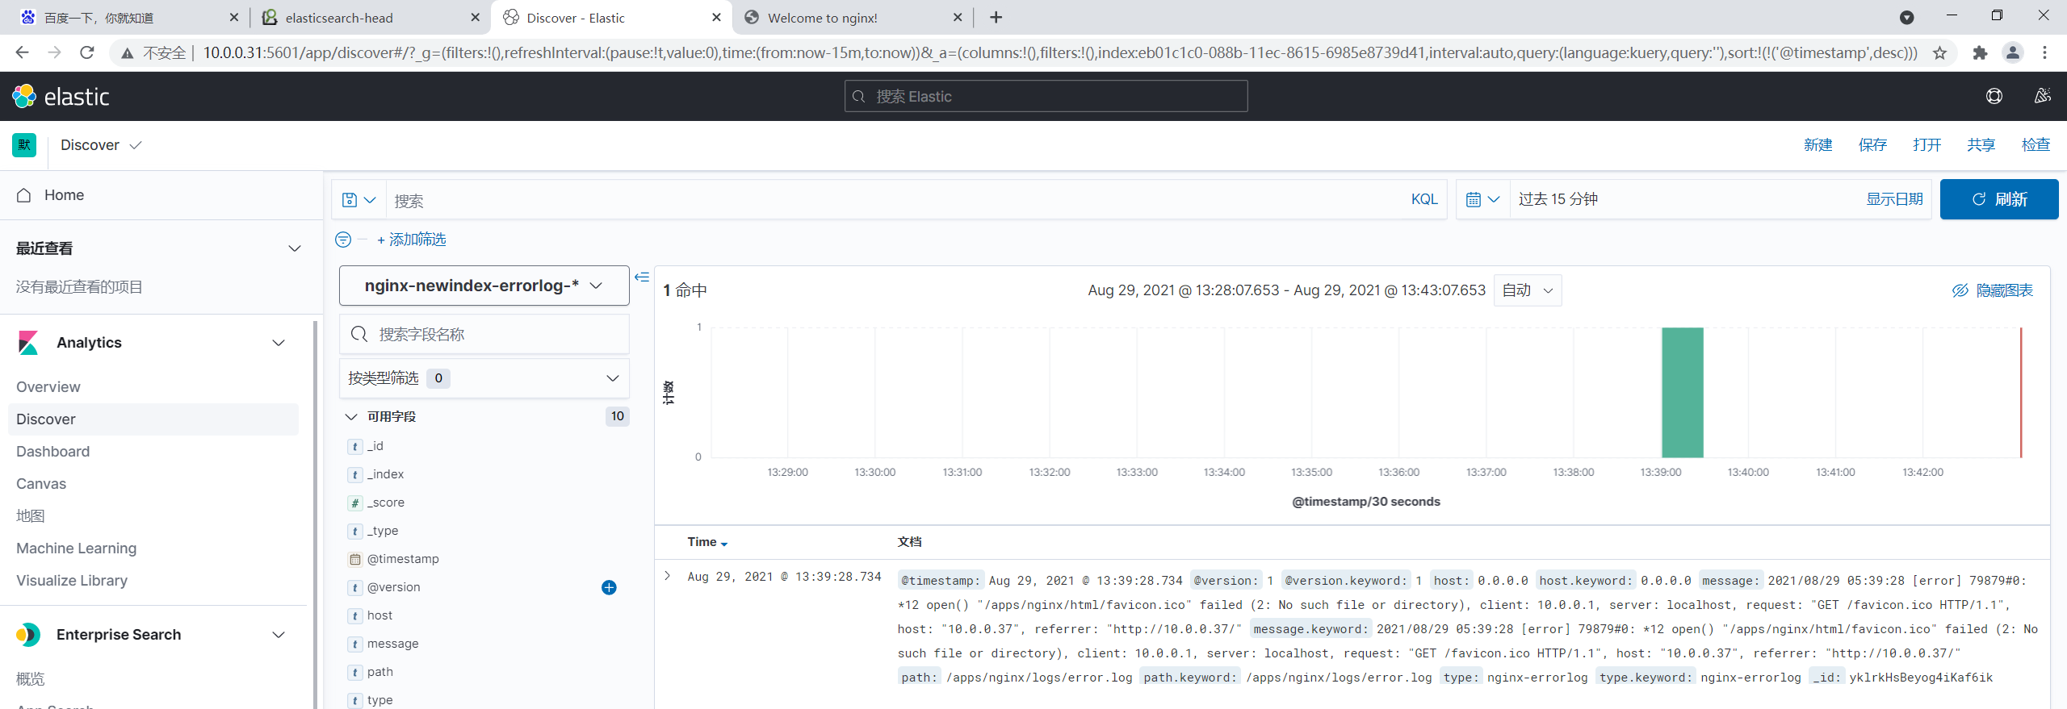Collapse the recently viewed section
The image size is (2067, 709).
(296, 248)
